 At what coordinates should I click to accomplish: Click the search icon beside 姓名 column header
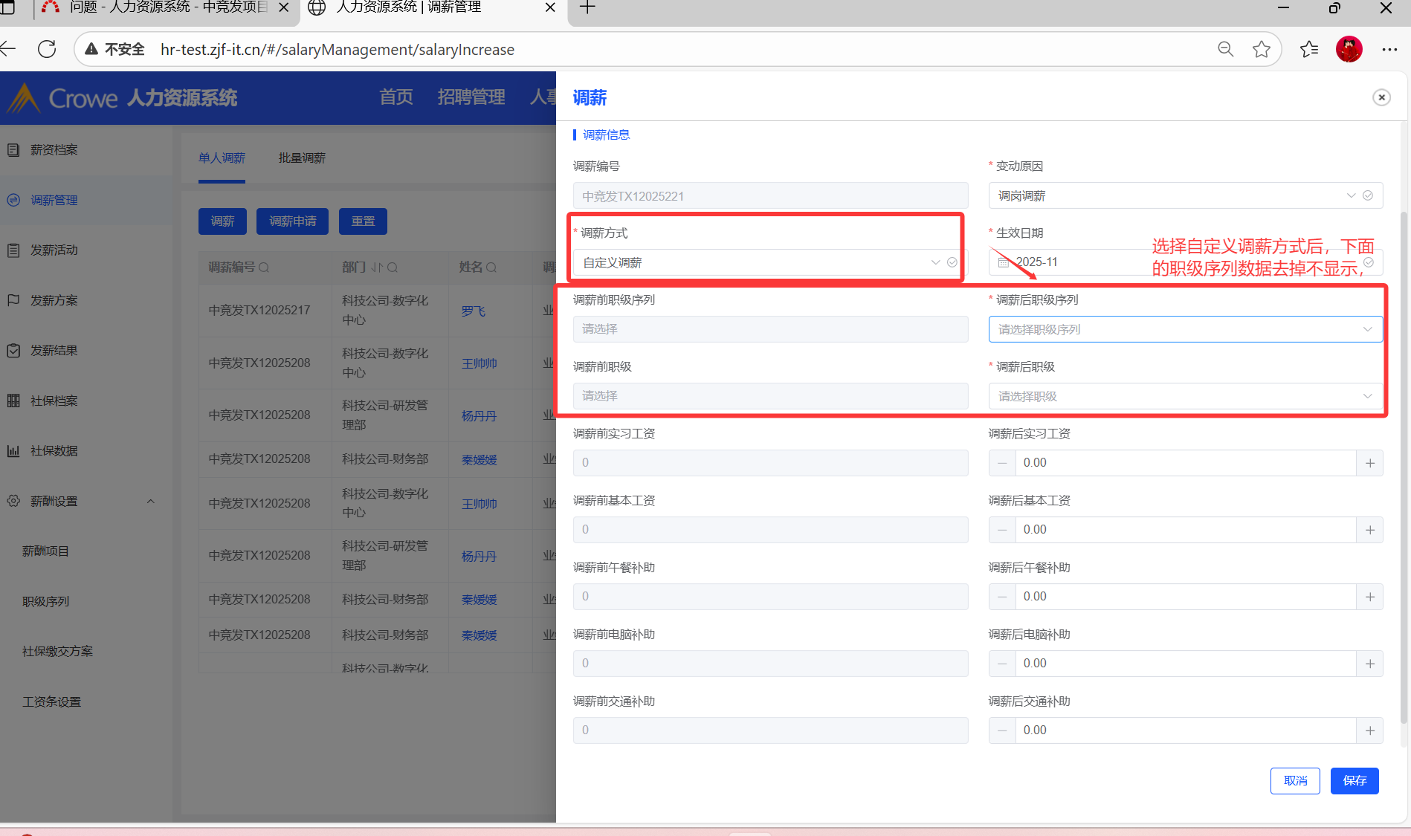click(491, 268)
